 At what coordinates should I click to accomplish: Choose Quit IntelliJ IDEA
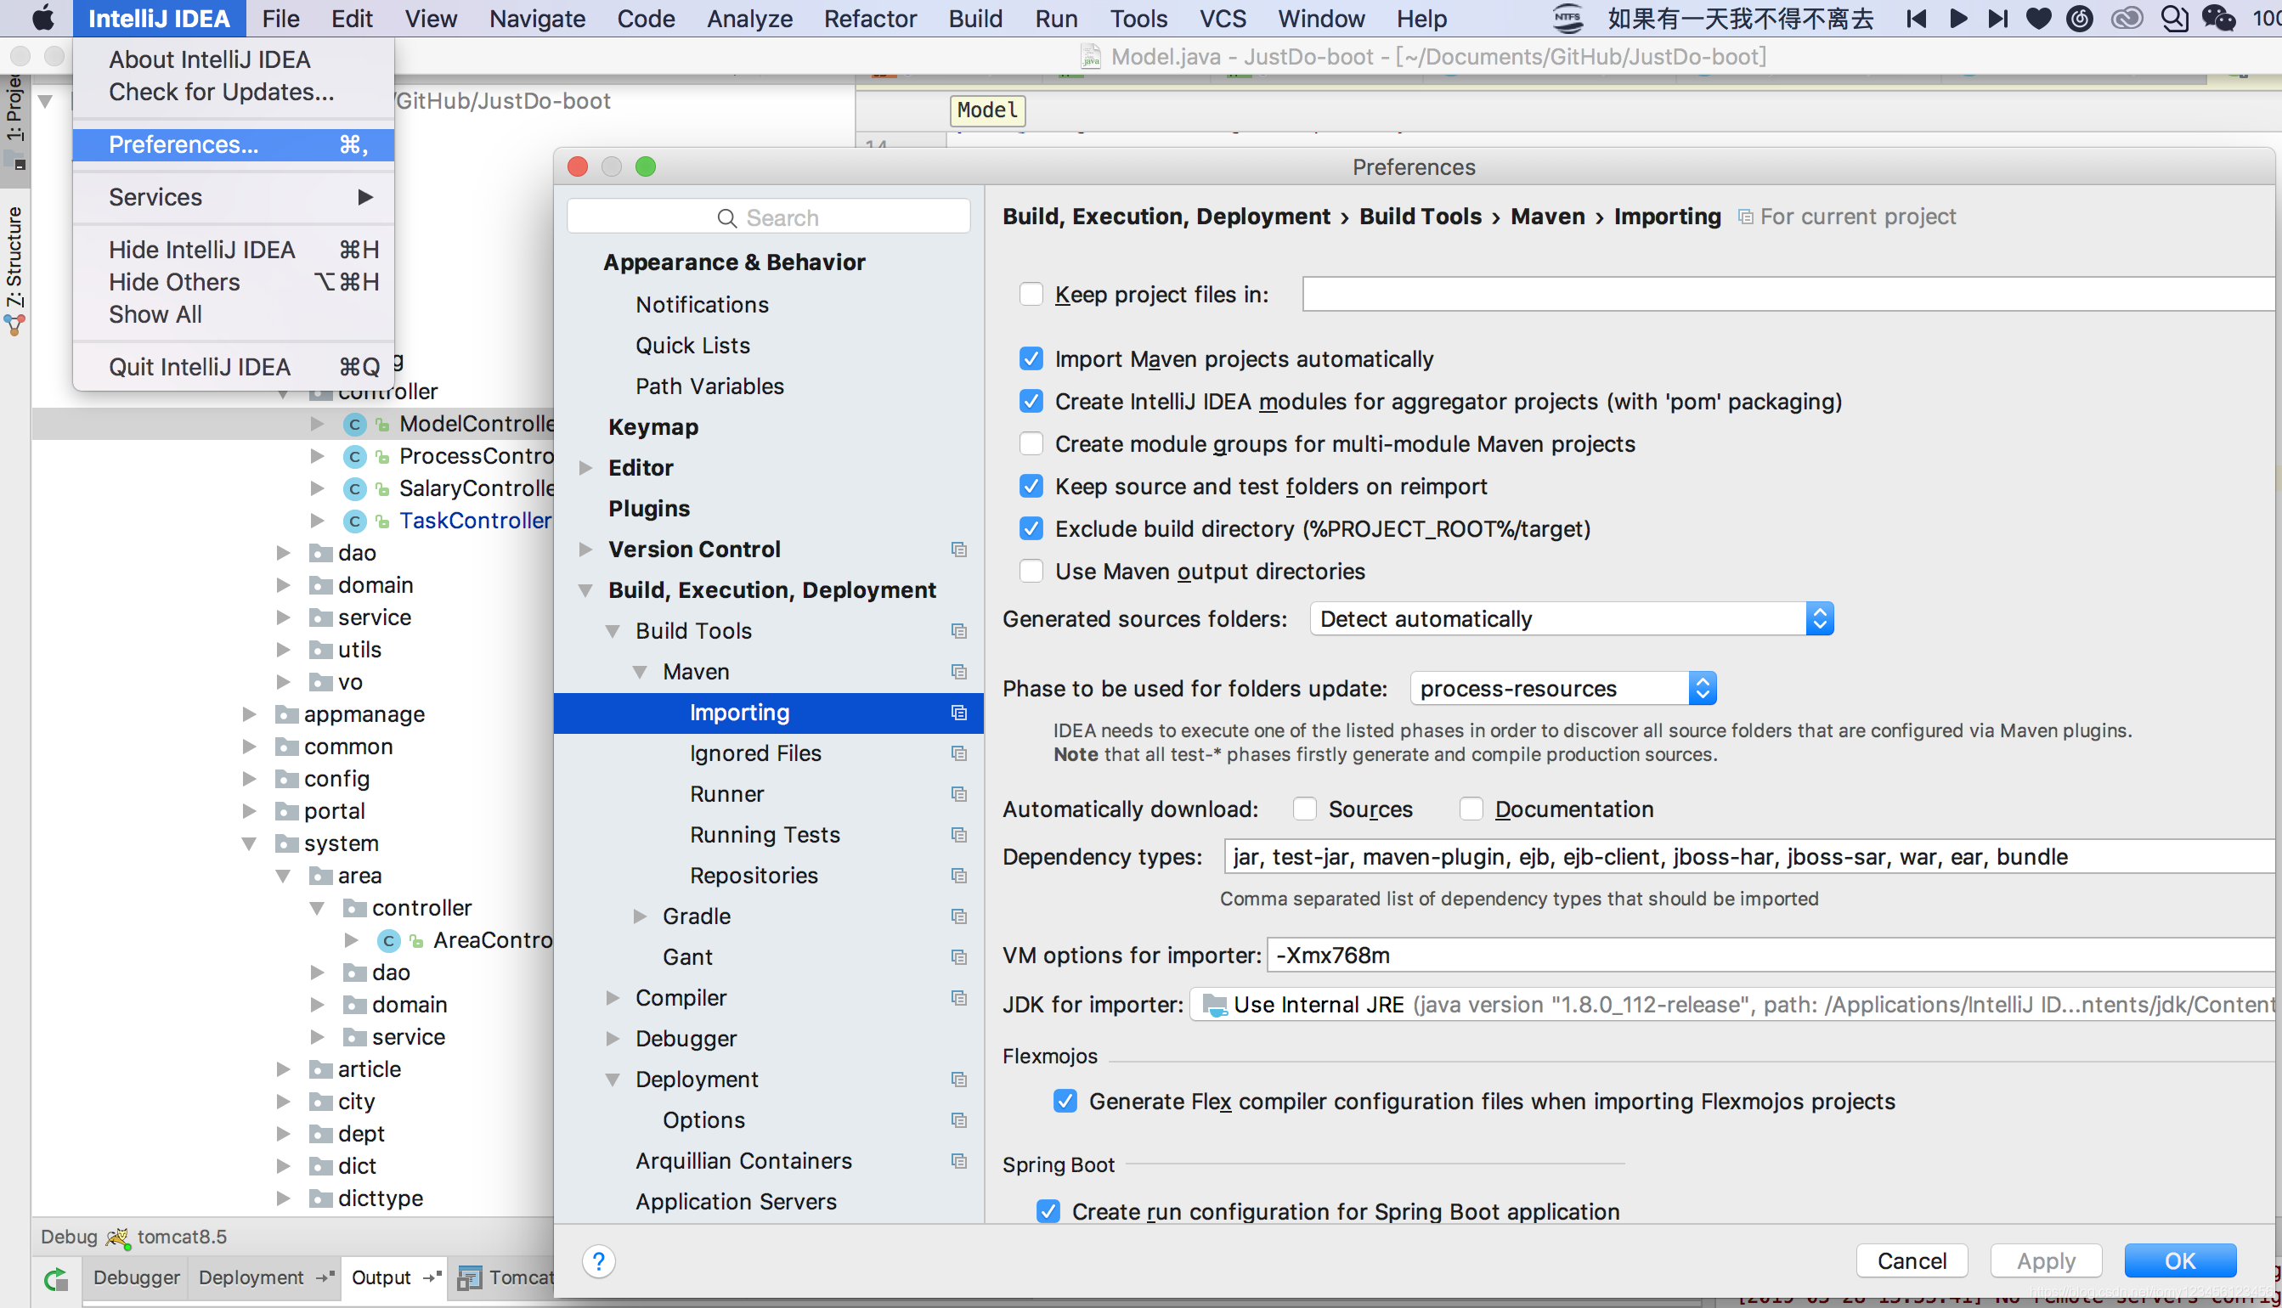[x=234, y=367]
